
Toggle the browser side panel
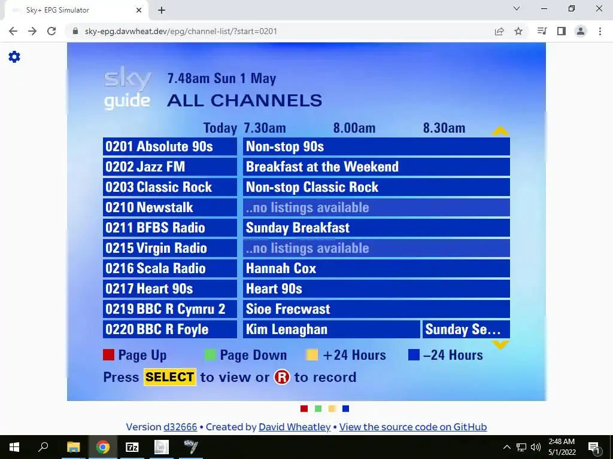pyautogui.click(x=562, y=31)
